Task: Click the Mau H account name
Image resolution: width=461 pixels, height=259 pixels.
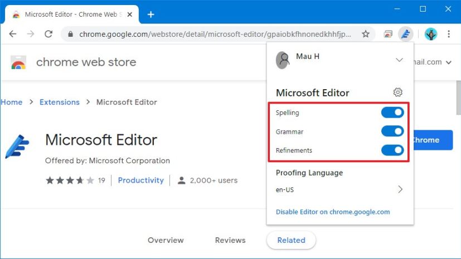Action: point(308,56)
